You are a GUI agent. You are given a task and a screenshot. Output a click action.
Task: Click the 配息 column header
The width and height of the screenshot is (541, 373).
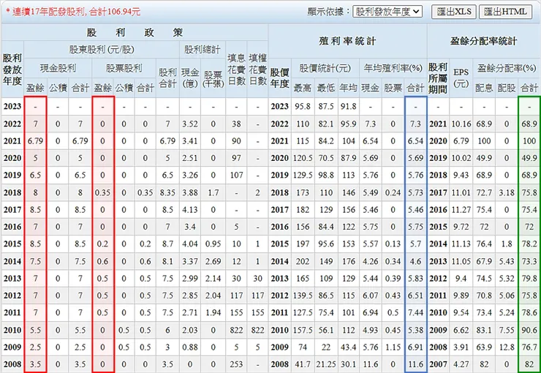(x=484, y=88)
